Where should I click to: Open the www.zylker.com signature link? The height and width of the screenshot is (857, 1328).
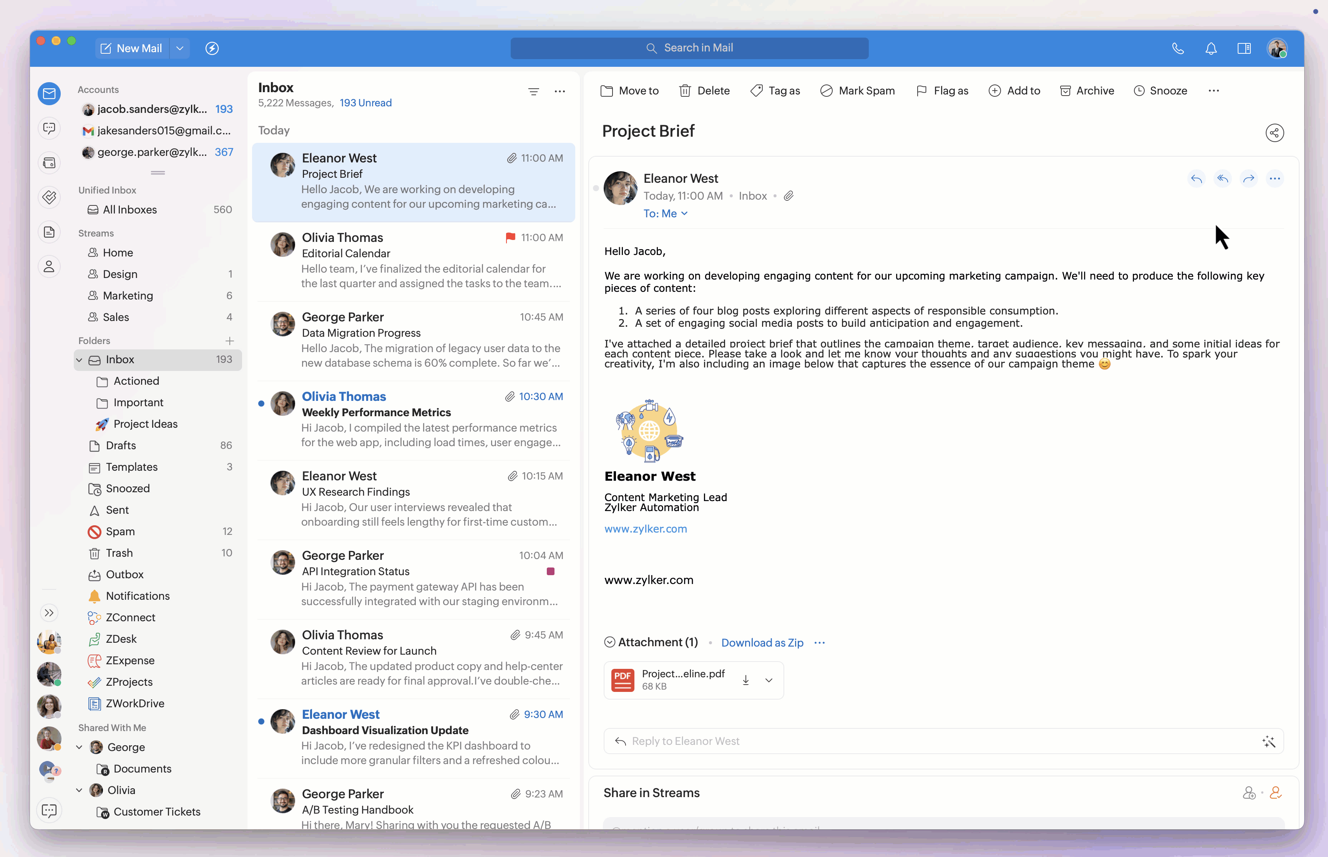645,529
